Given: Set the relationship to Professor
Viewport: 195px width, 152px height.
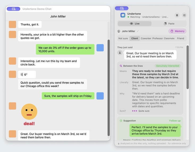Looking at the screenshot, I should tap(158, 38).
